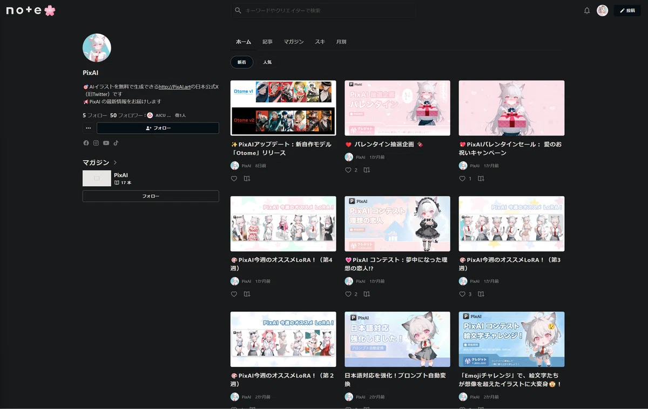Add 理想の恋人 contest article to magazine
The width and height of the screenshot is (648, 409).
367,294
